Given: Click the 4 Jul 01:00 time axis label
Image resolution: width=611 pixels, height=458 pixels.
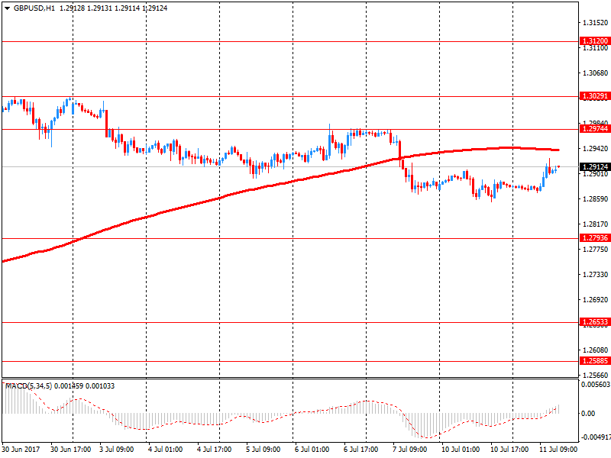Looking at the screenshot, I should tap(166, 450).
